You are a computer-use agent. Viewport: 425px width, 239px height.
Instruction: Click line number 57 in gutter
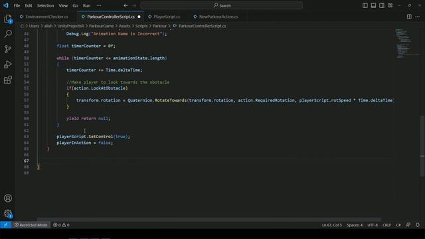coord(27,100)
